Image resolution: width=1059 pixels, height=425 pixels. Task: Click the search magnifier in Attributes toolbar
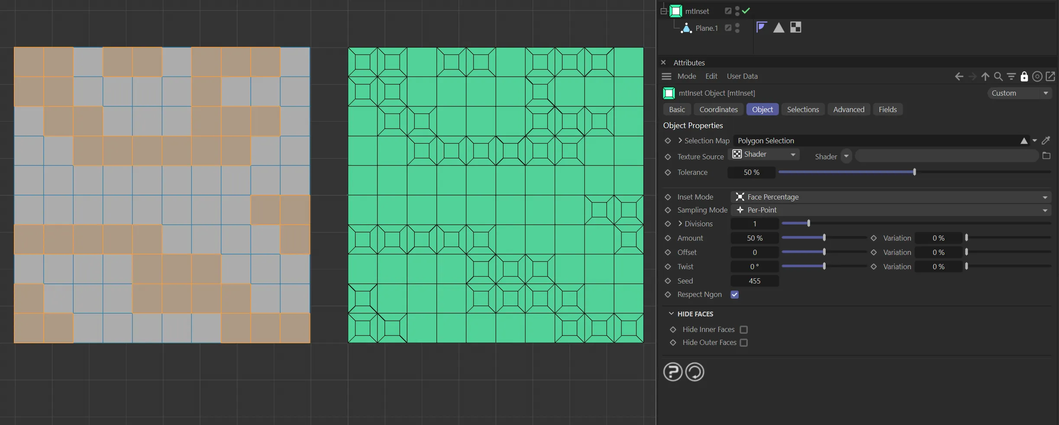pos(998,77)
